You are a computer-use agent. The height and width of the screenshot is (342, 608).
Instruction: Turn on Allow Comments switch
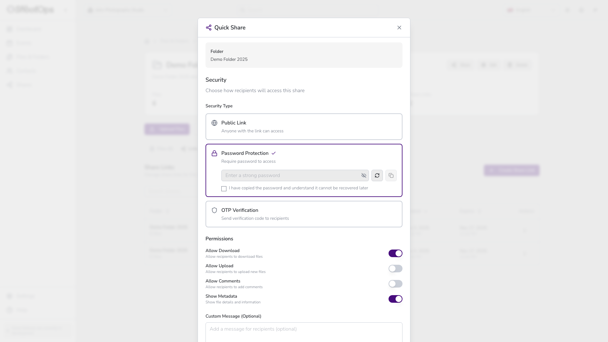[395, 284]
